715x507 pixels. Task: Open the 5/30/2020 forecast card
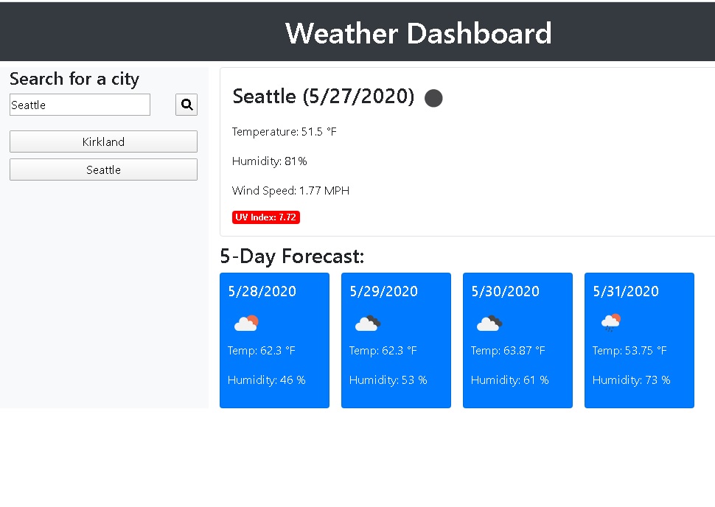tap(517, 340)
